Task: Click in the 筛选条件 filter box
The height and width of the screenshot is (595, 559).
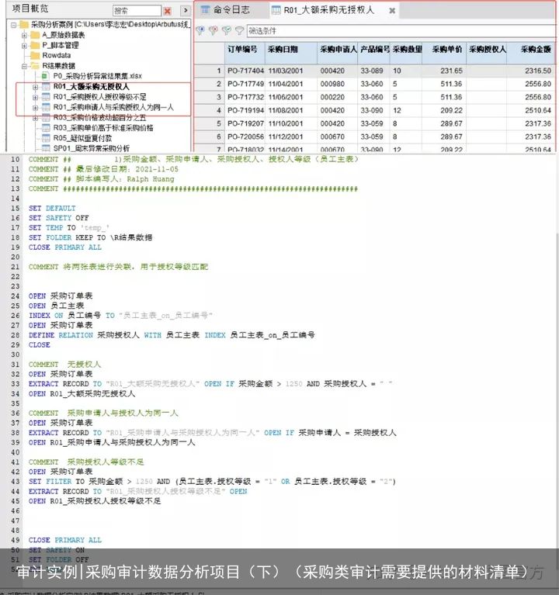Action: tap(401, 31)
